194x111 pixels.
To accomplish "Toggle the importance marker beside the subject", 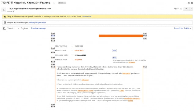I will (x=54, y=3).
